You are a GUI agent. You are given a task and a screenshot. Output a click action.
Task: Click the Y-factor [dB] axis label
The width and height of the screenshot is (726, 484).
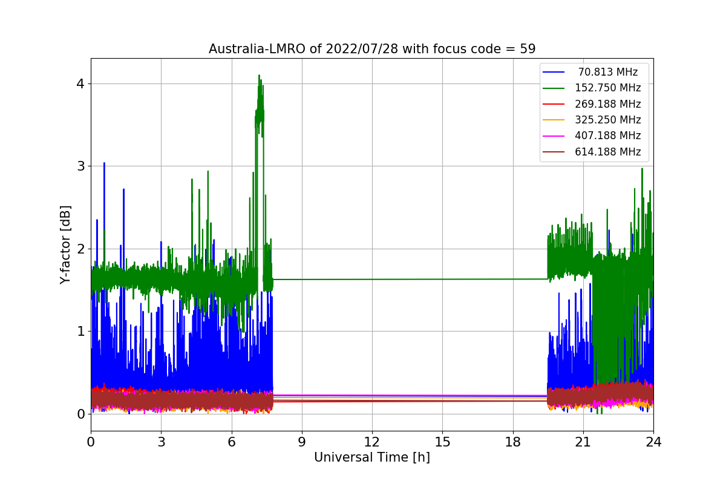pos(65,245)
